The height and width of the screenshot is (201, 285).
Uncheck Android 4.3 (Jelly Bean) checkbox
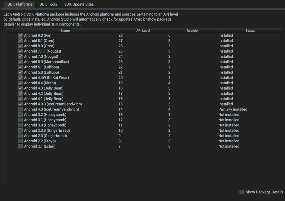[x=20, y=88]
